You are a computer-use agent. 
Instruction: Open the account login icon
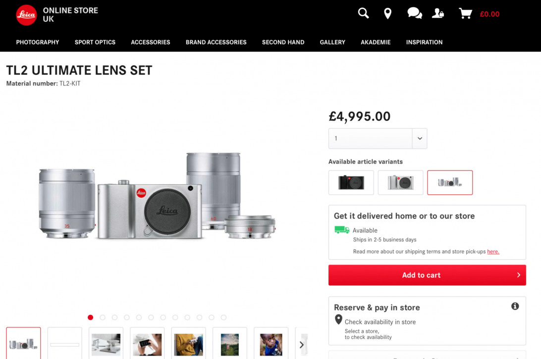click(438, 13)
